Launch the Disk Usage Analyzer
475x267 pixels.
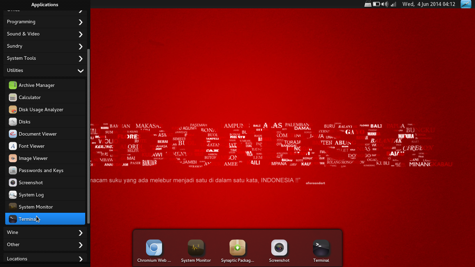pos(41,109)
